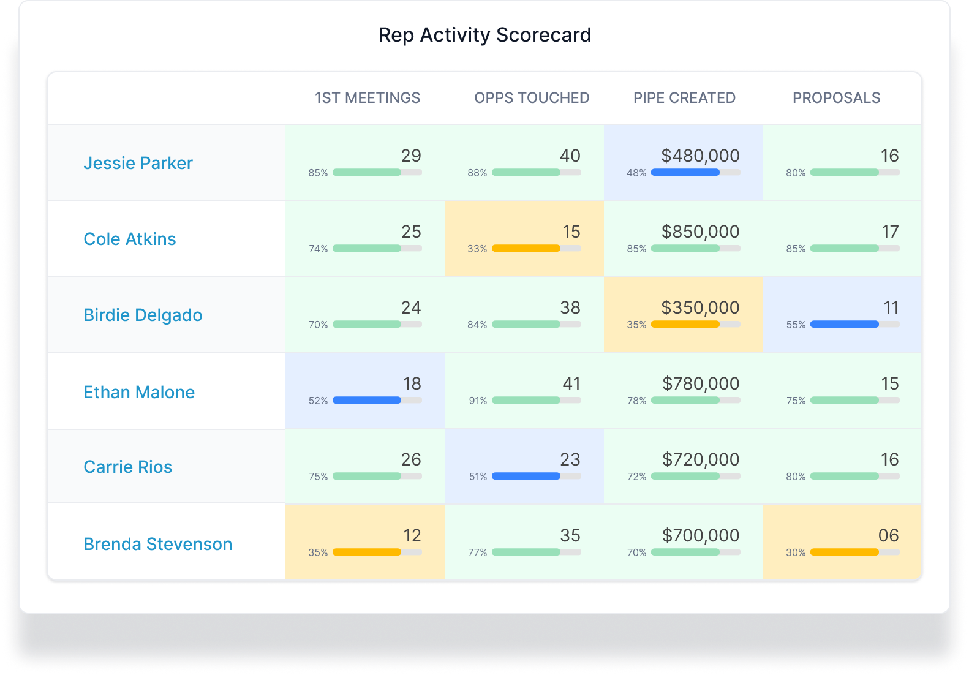969x675 pixels.
Task: Click the $480,000 pipe created value
Action: (x=700, y=156)
